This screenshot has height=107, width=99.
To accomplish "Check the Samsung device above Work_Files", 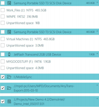I will tap(3, 3).
